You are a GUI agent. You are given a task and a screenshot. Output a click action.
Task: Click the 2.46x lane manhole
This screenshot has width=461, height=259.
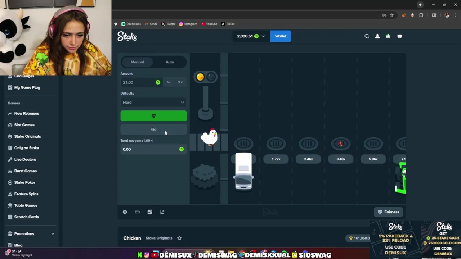(308, 144)
